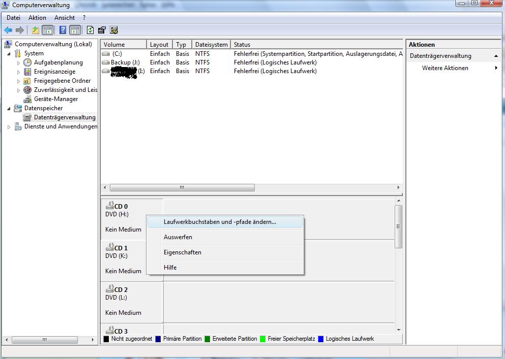Click the Up one level folder icon
This screenshot has height=359, width=505.
[36, 30]
